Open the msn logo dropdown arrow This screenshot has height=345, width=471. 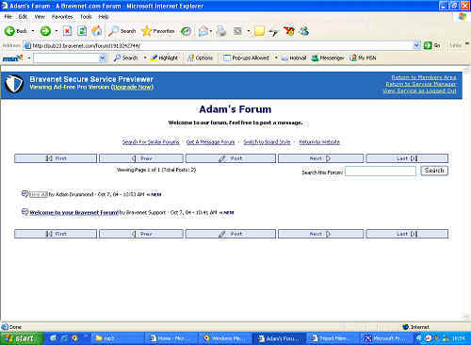click(x=29, y=57)
